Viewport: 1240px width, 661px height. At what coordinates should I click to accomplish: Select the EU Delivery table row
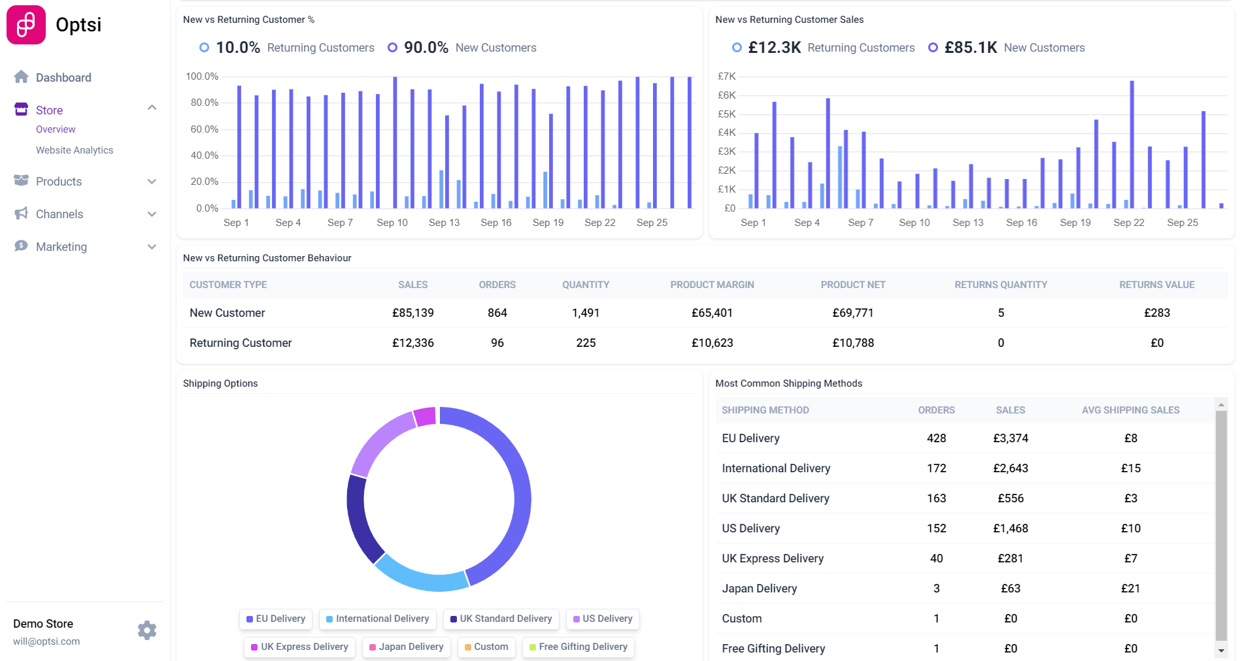(965, 438)
